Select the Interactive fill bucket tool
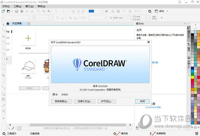This screenshot has height=136, width=200. coord(3,111)
